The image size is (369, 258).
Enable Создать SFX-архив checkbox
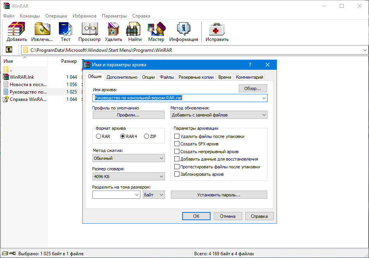coord(177,144)
